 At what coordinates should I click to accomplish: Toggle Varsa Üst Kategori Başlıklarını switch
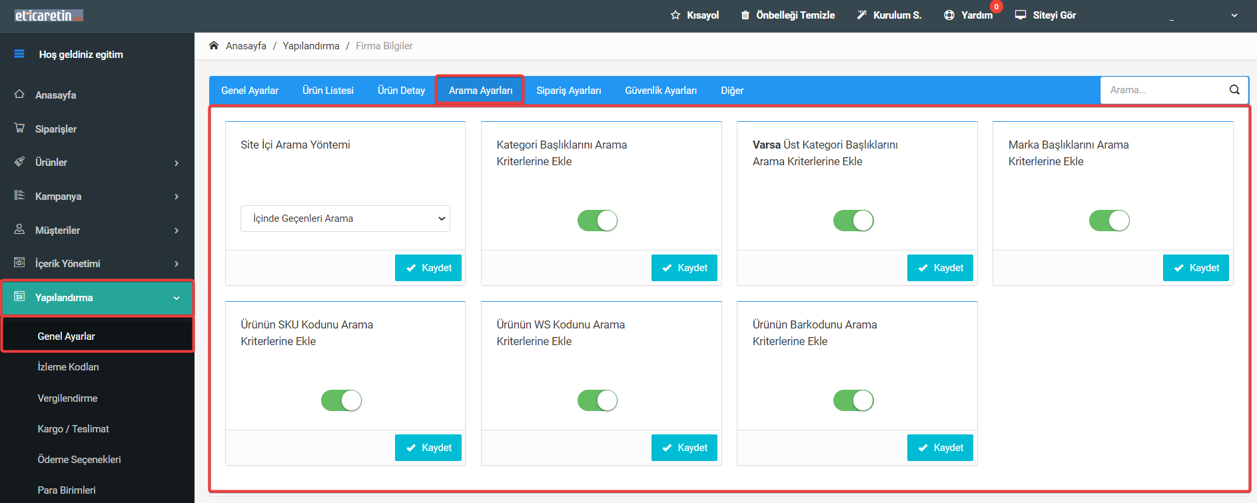pyautogui.click(x=853, y=221)
